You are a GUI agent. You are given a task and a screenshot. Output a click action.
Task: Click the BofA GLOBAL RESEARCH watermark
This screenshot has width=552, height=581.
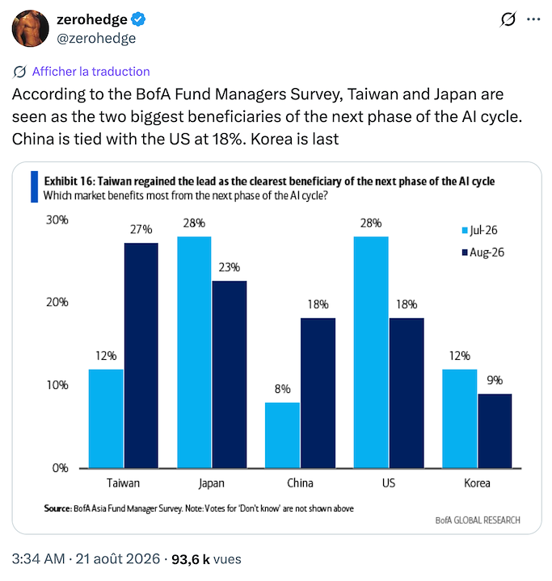[478, 520]
